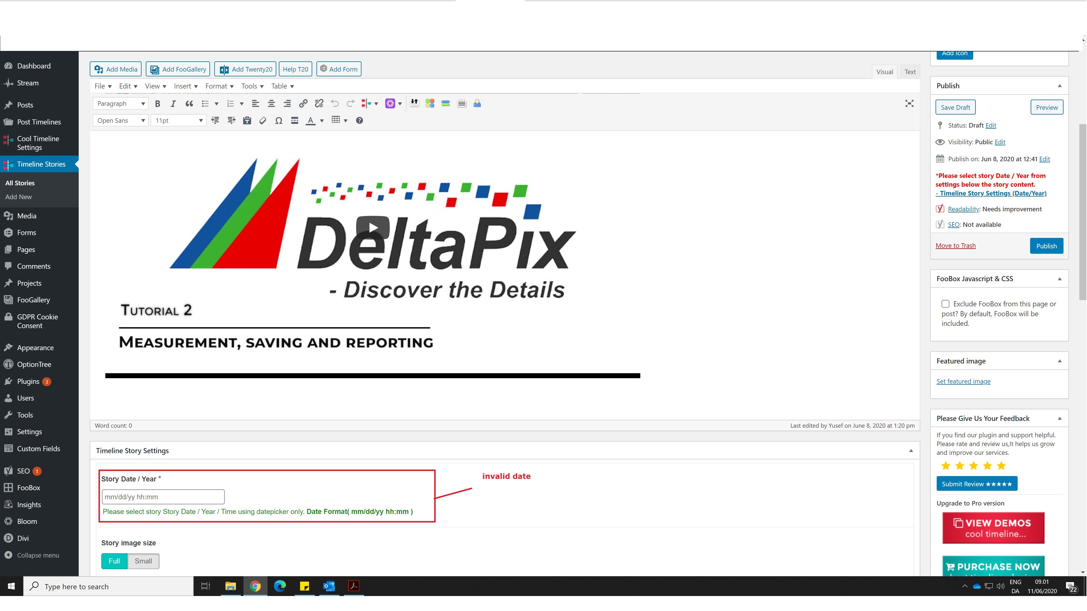Image resolution: width=1087 pixels, height=611 pixels.
Task: Open the Insert menu in editor
Action: point(186,86)
